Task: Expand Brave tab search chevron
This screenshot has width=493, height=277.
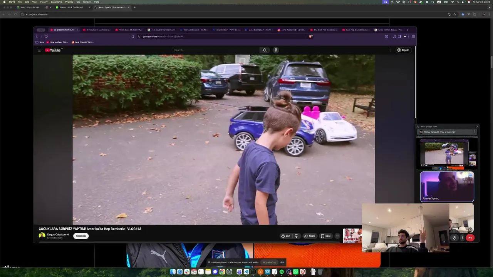Action: click(490, 7)
